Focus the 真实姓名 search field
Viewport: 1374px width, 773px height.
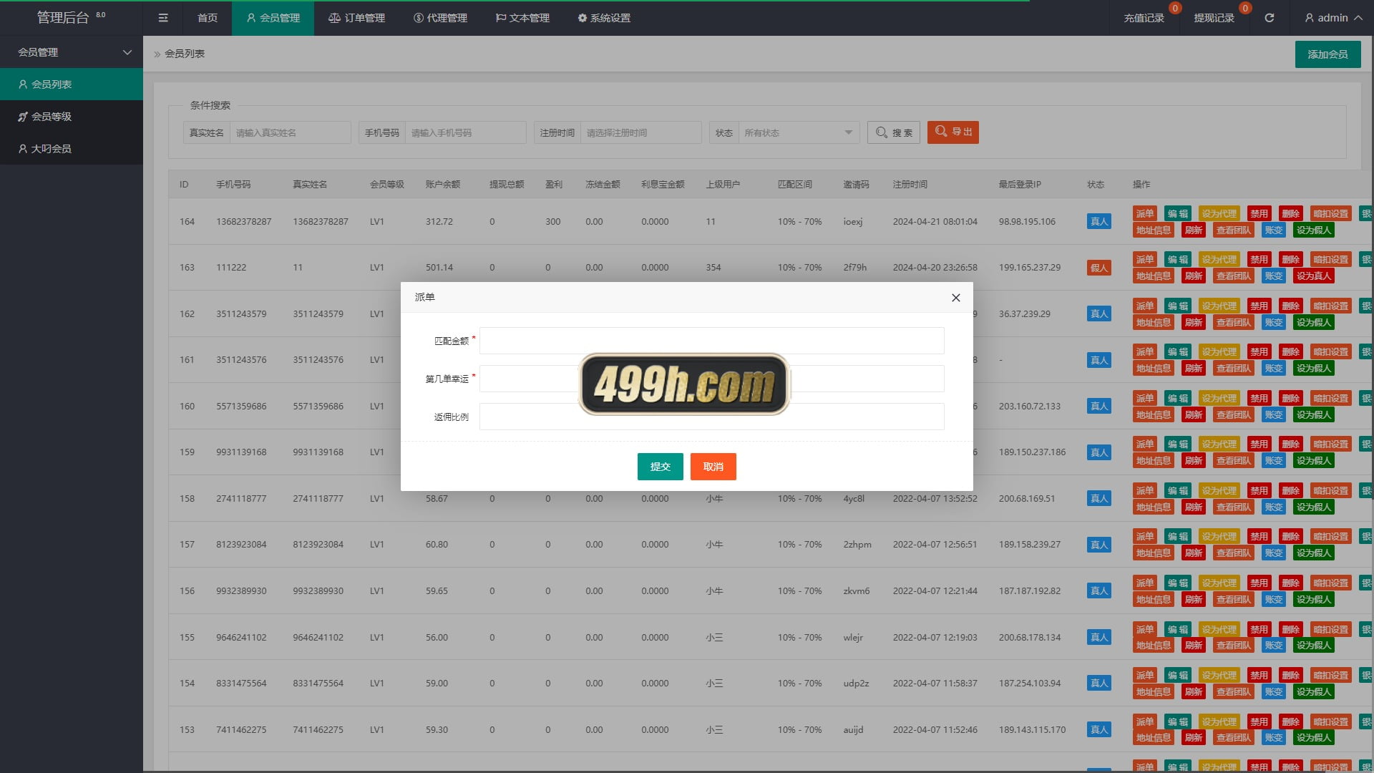[290, 132]
